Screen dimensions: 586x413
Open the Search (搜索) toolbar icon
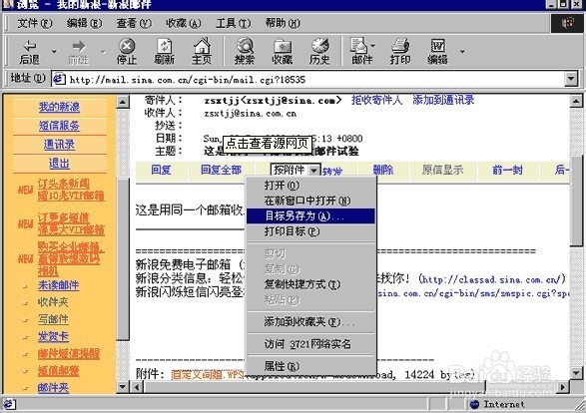click(x=245, y=51)
